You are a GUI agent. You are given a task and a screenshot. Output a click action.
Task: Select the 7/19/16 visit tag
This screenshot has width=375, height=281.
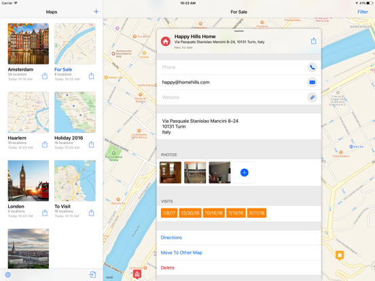pyautogui.click(x=236, y=213)
